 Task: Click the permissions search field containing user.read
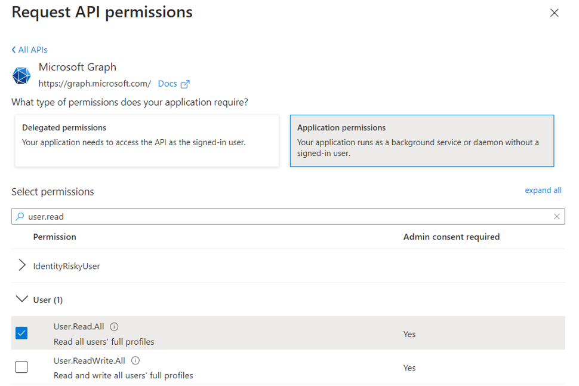[x=288, y=216]
